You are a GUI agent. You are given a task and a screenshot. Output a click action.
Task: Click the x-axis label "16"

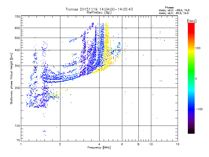pyautogui.click(x=178, y=144)
